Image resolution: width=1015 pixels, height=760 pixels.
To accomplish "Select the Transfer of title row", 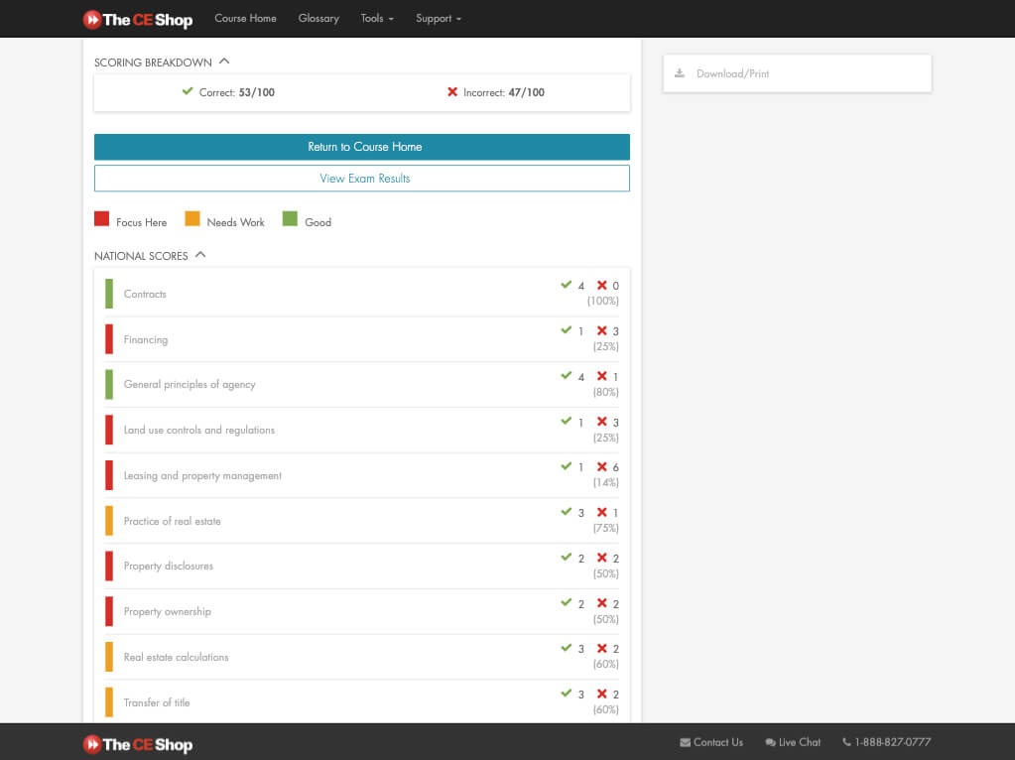I will [x=362, y=701].
